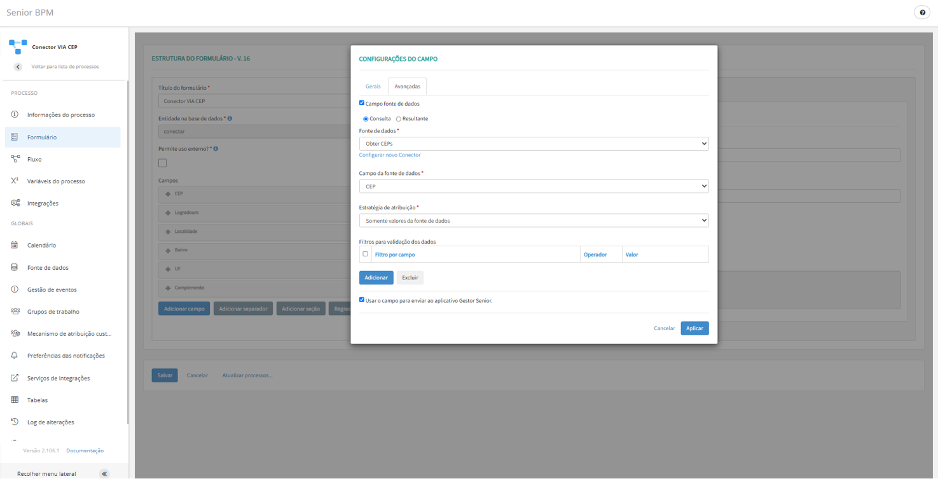Click Recolher menu lateral label
This screenshot has width=938, height=481.
pos(46,474)
